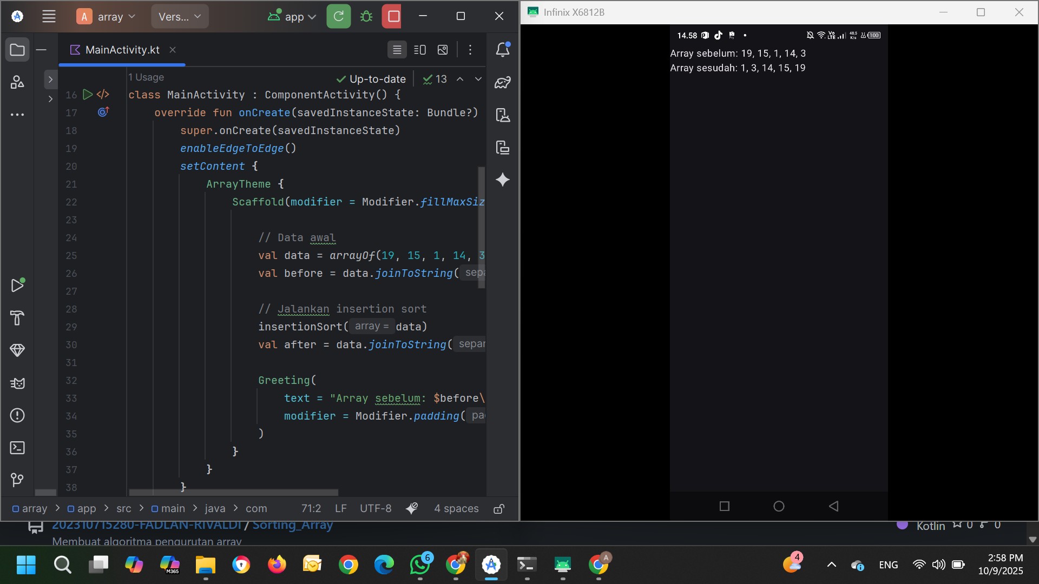Open the Logcat tool window

click(x=17, y=383)
